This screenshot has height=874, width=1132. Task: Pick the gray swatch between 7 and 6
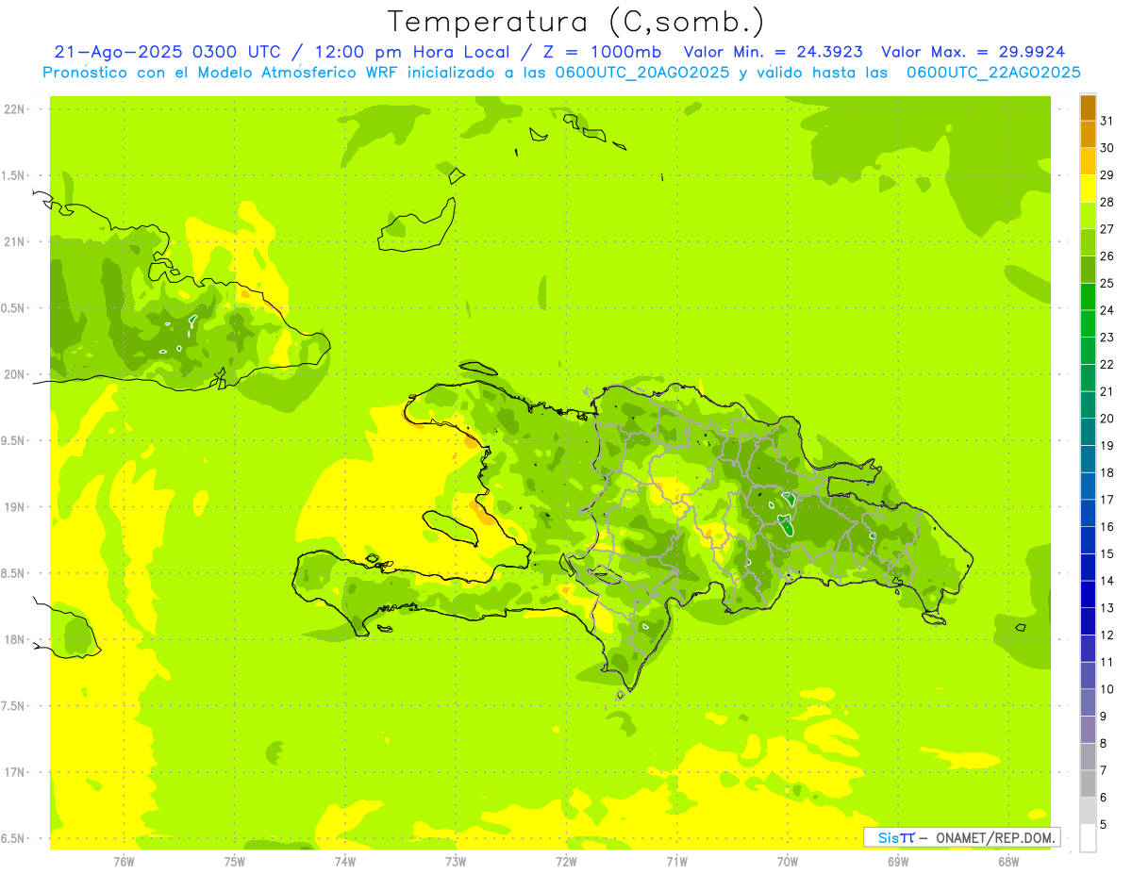click(x=1088, y=783)
